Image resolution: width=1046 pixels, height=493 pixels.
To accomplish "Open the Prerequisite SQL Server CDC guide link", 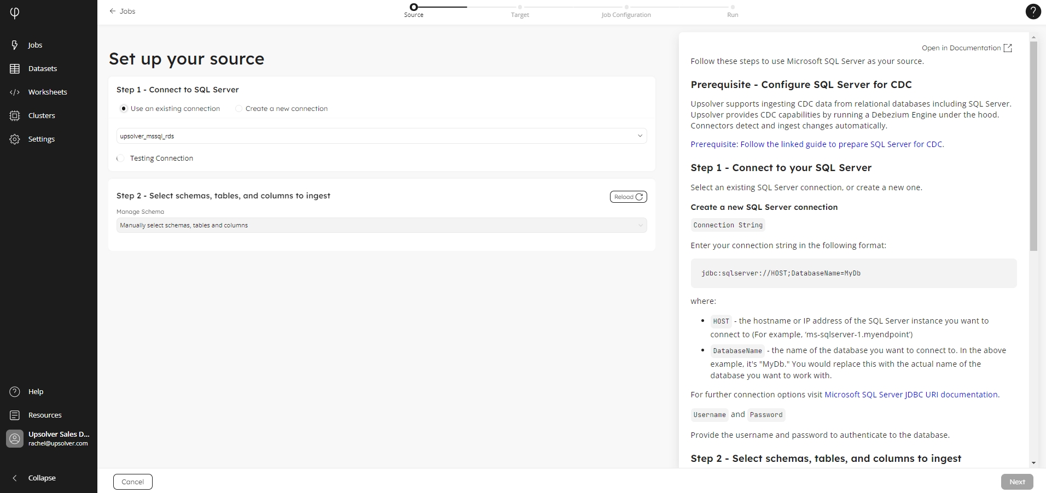I will tap(817, 144).
